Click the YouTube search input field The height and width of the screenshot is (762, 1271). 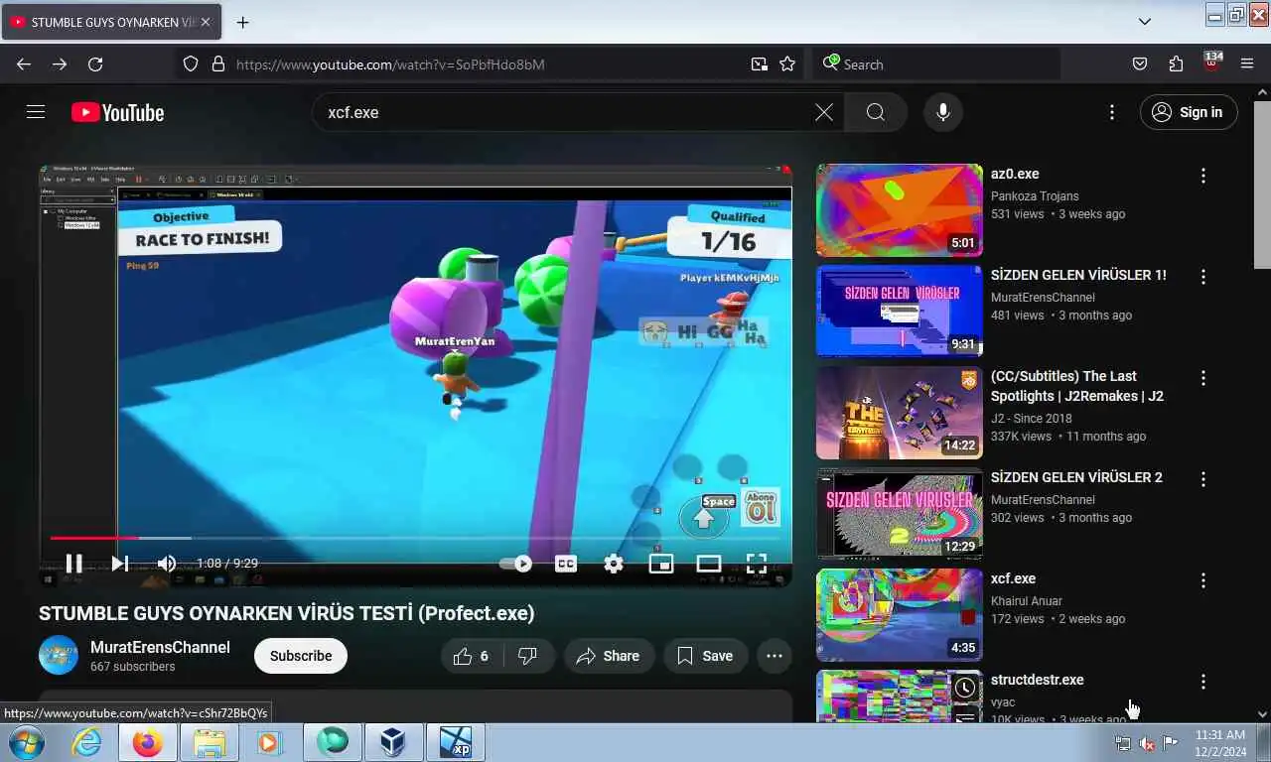(x=566, y=112)
